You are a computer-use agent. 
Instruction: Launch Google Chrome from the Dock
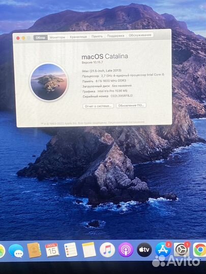click(199, 250)
